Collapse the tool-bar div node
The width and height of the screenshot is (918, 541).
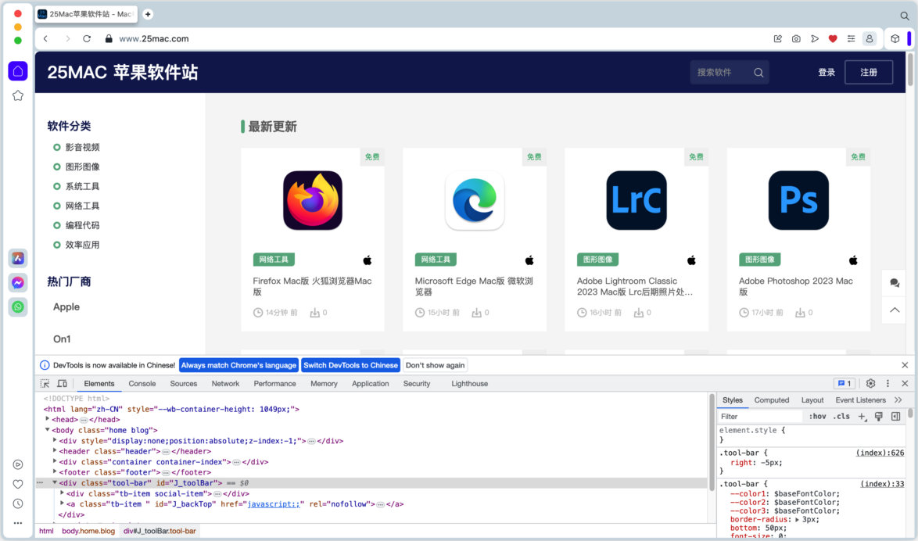point(55,482)
